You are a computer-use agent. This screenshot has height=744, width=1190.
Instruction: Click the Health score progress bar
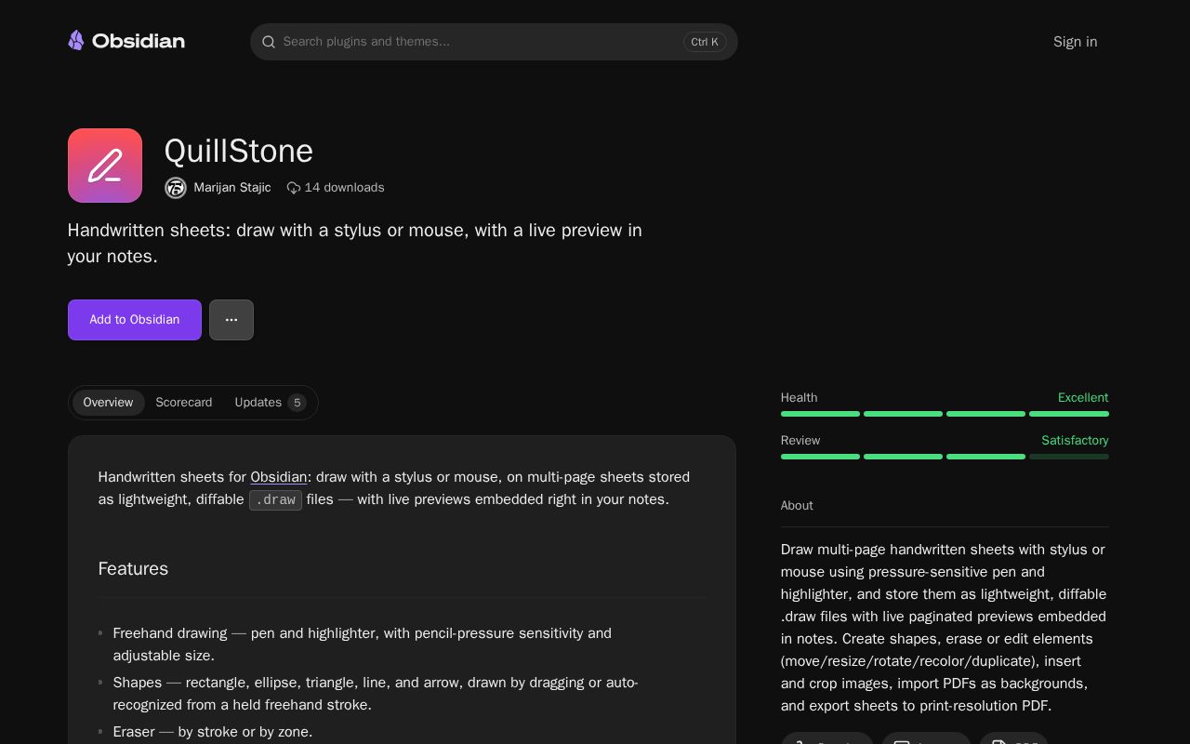tap(945, 414)
